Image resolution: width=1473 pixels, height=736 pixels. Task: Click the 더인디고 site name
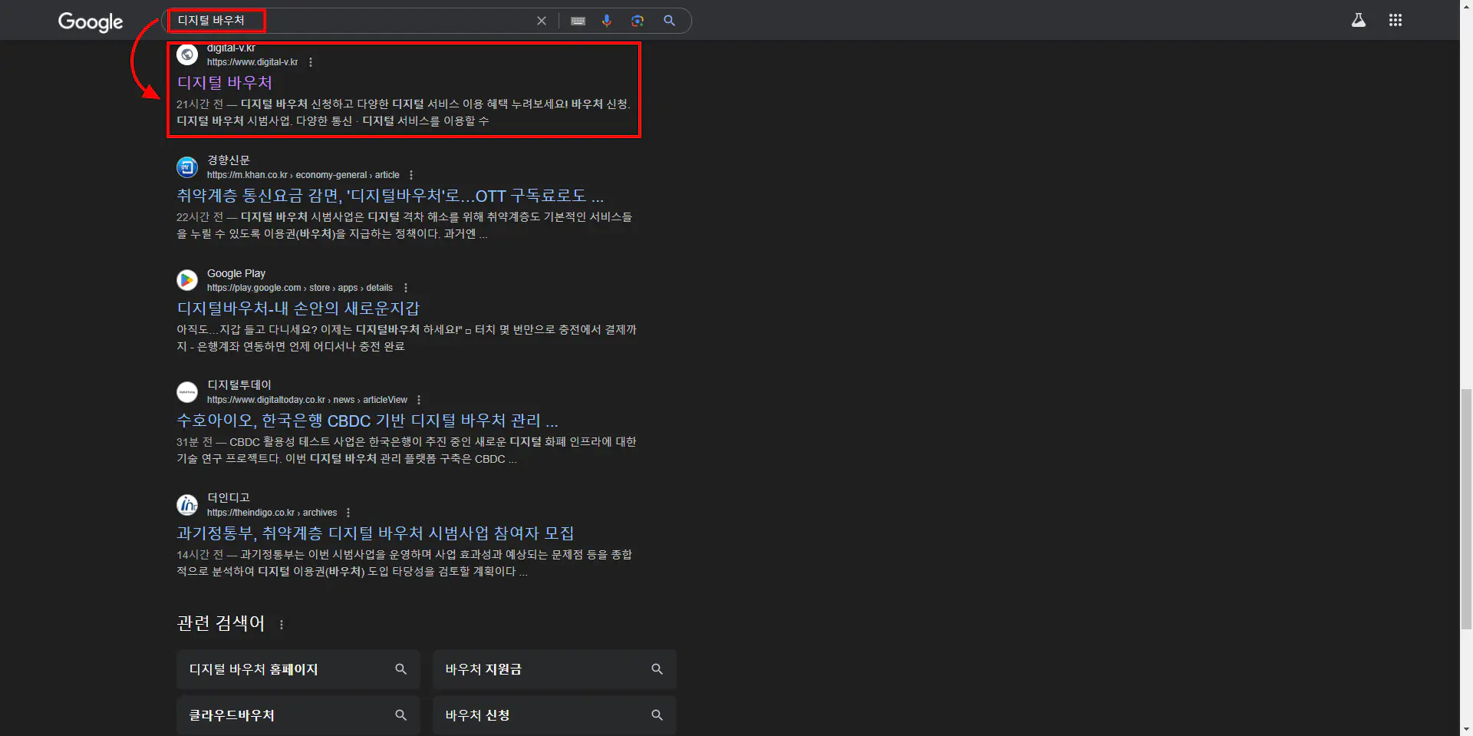pyautogui.click(x=229, y=497)
